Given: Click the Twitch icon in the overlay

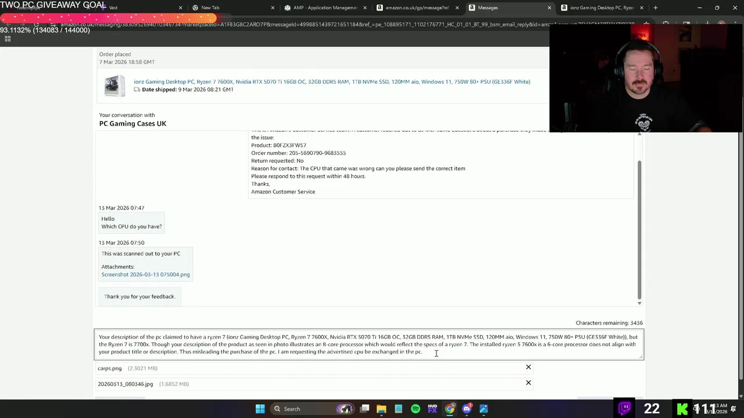Looking at the screenshot, I should pos(625,408).
